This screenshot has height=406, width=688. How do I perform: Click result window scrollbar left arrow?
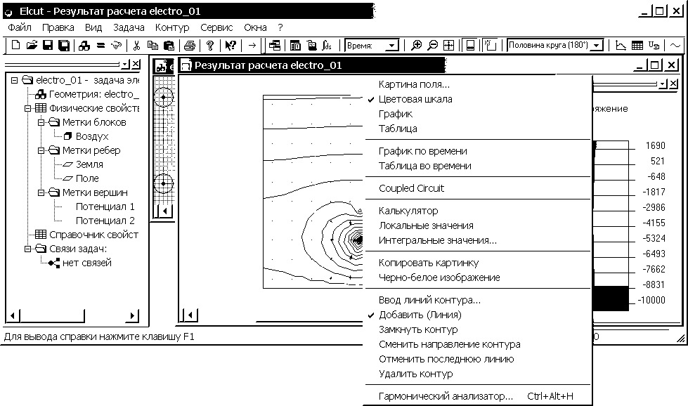190,315
